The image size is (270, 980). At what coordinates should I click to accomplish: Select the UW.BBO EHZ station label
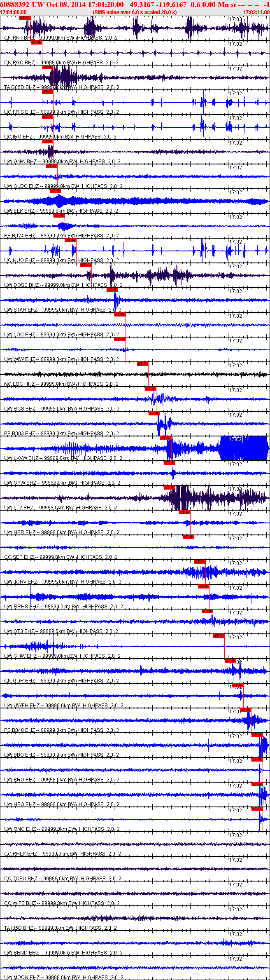pyautogui.click(x=20, y=755)
